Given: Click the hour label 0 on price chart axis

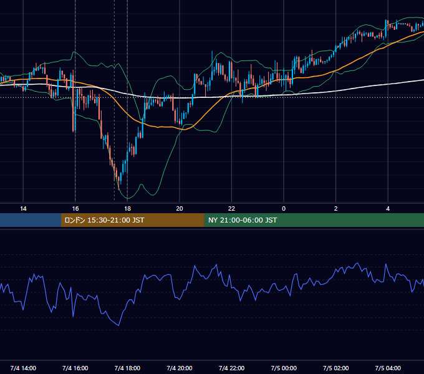Looking at the screenshot, I should click(284, 209).
